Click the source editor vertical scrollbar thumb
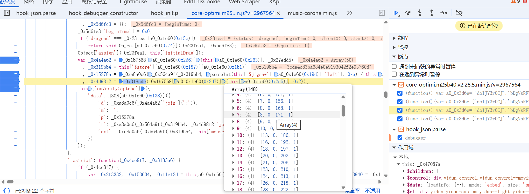529x194 pixels. point(386,95)
